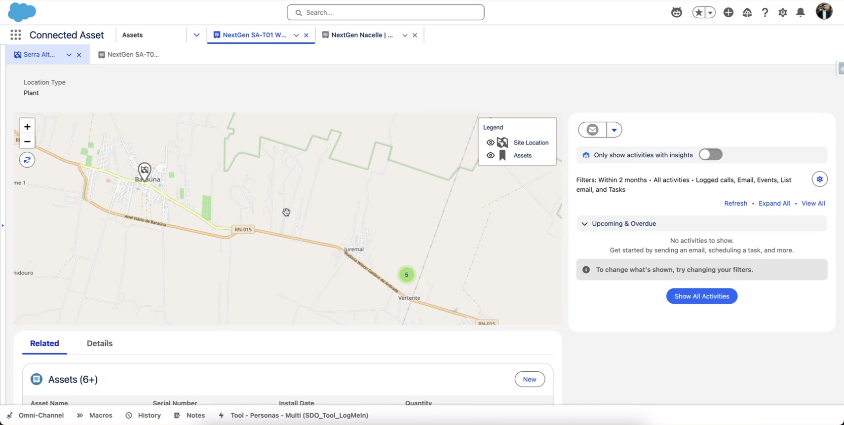Click the View All link
844x425 pixels.
point(813,203)
